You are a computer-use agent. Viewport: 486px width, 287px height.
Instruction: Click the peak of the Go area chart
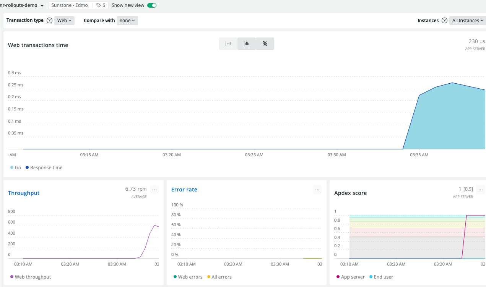(x=452, y=83)
